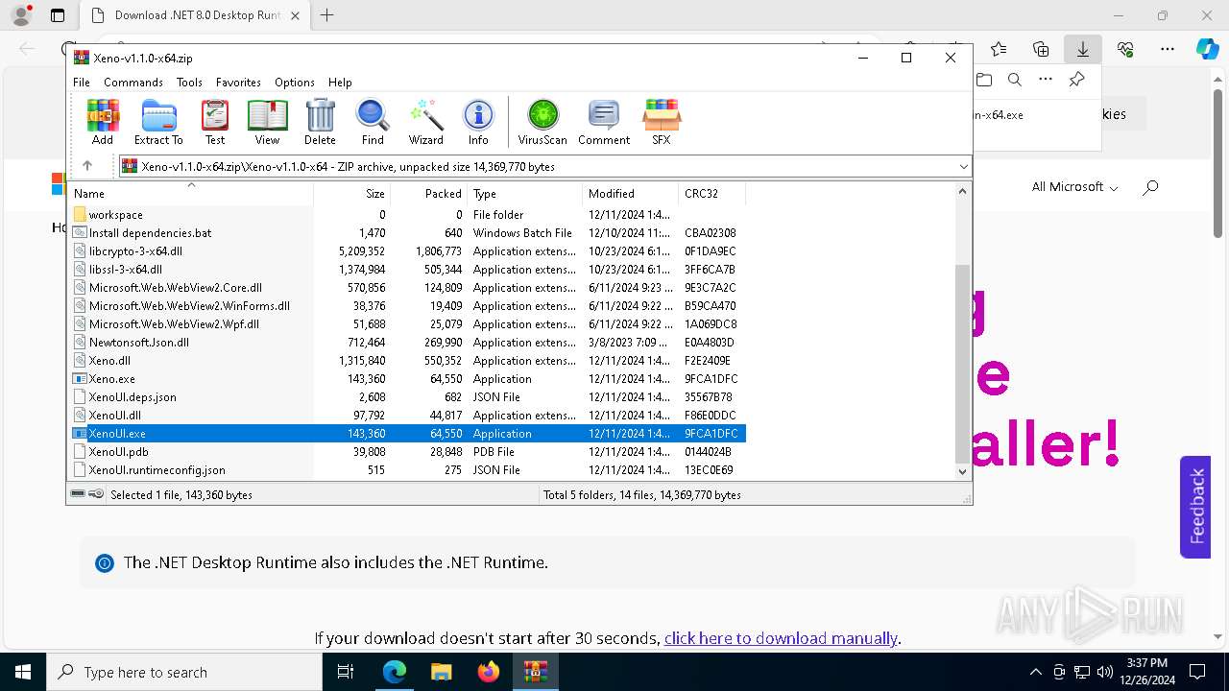Expand the All Microsoft dropdown
Viewport: 1229px width, 691px height.
coord(1074,187)
